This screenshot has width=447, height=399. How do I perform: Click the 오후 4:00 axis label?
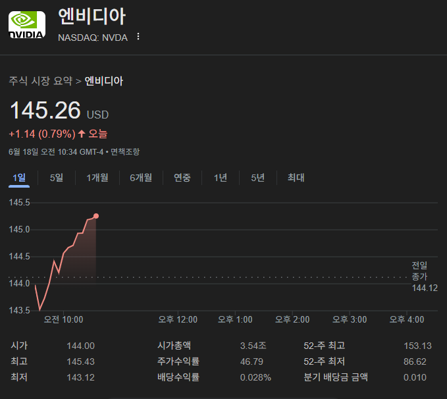(x=407, y=319)
